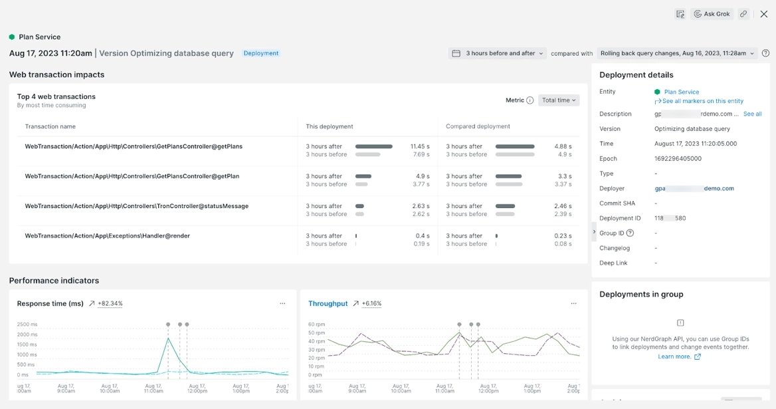Click the Group ID help icon

pyautogui.click(x=630, y=233)
